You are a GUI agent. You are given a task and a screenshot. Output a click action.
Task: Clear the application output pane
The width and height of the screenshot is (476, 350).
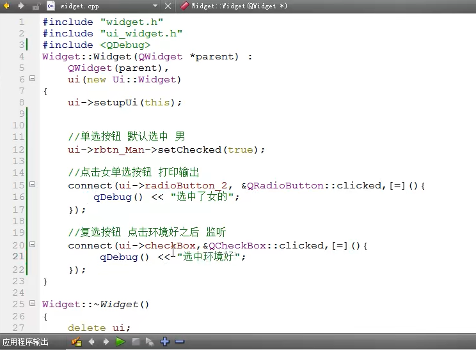pyautogui.click(x=77, y=342)
